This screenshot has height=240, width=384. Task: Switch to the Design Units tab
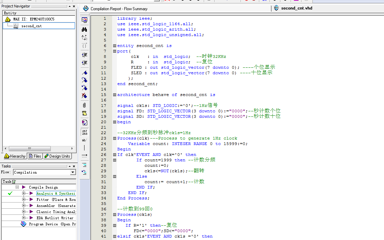tap(57, 156)
